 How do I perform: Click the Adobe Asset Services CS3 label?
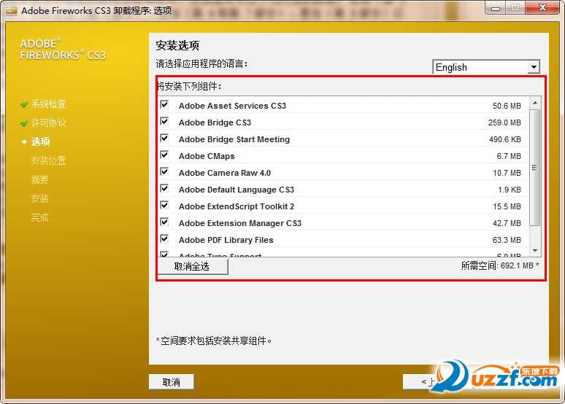[x=232, y=106]
